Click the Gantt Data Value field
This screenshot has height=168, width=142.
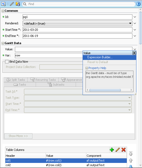[x=74, y=49]
